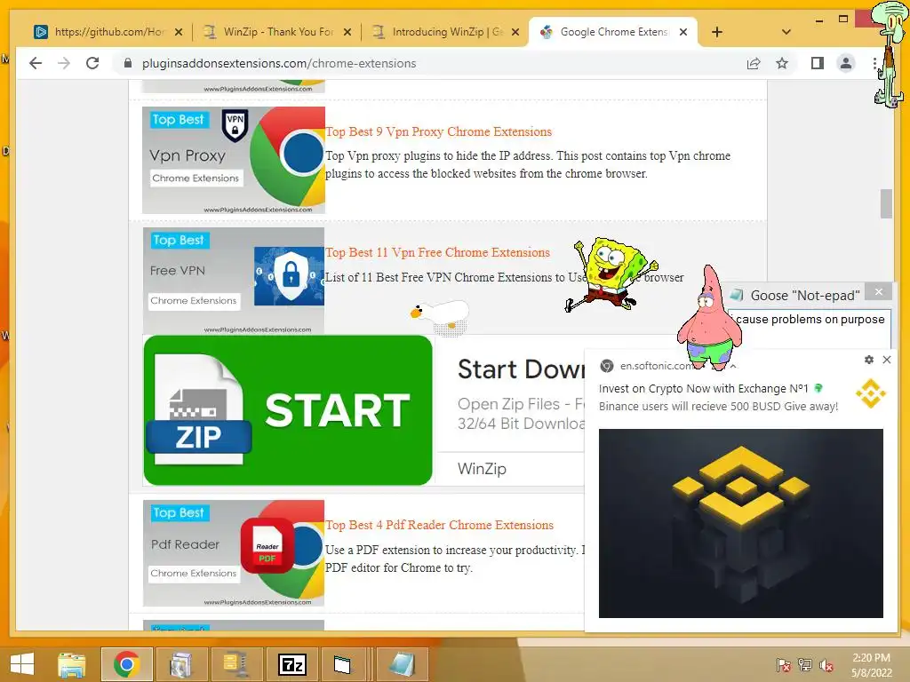Open Top Best 11 Vpn Free link

pyautogui.click(x=437, y=252)
